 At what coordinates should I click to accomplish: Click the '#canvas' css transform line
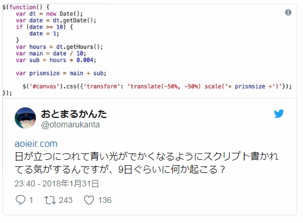(157, 86)
